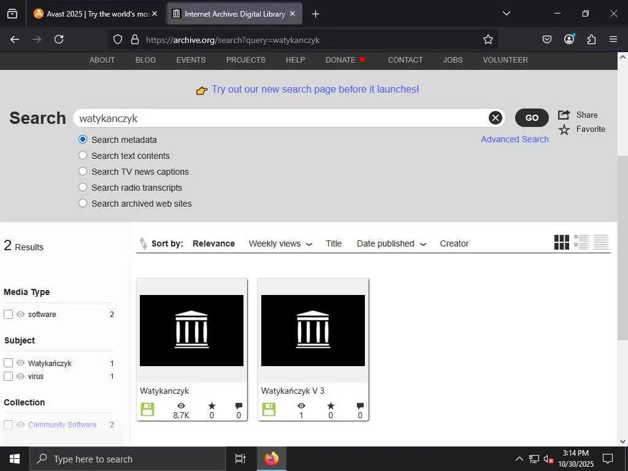
Task: Click the browser address bar URL
Action: 232,40
